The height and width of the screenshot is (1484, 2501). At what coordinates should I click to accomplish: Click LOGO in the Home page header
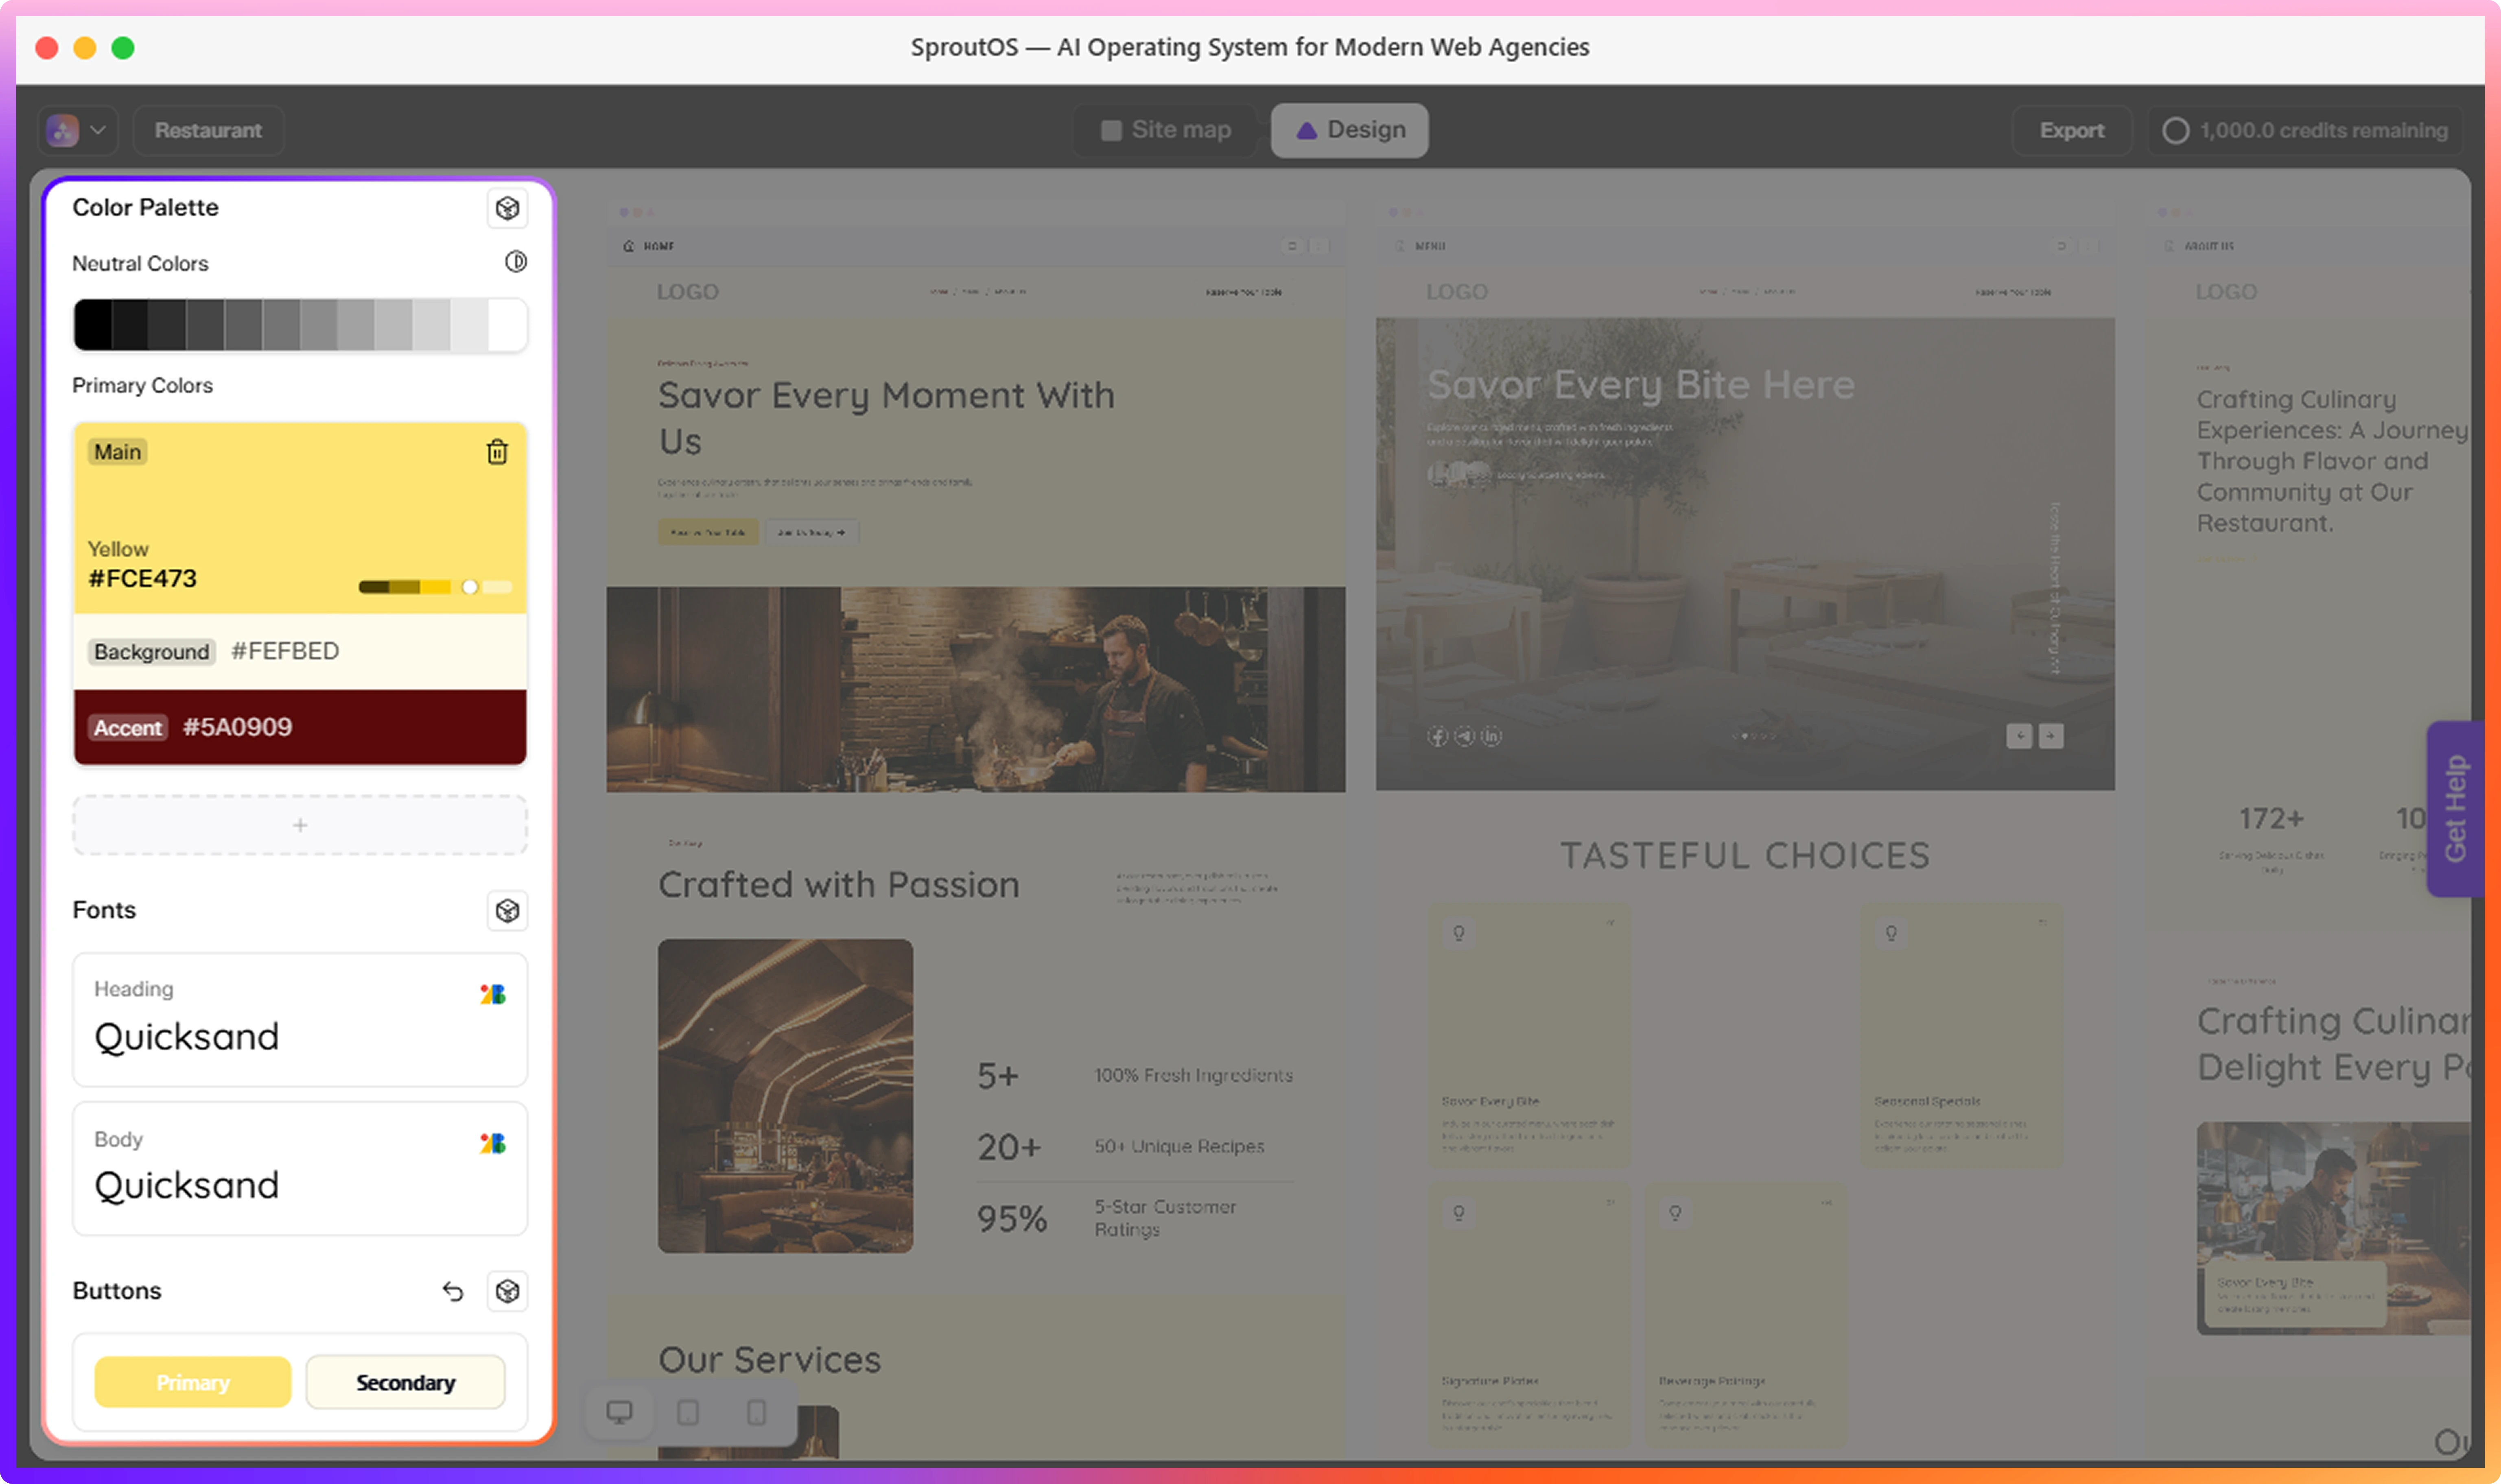[x=688, y=292]
